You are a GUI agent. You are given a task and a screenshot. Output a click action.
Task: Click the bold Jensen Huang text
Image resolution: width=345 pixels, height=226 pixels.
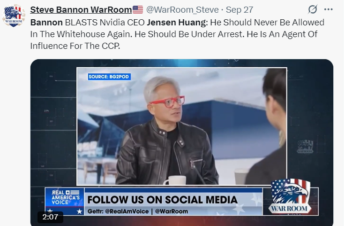177,23
